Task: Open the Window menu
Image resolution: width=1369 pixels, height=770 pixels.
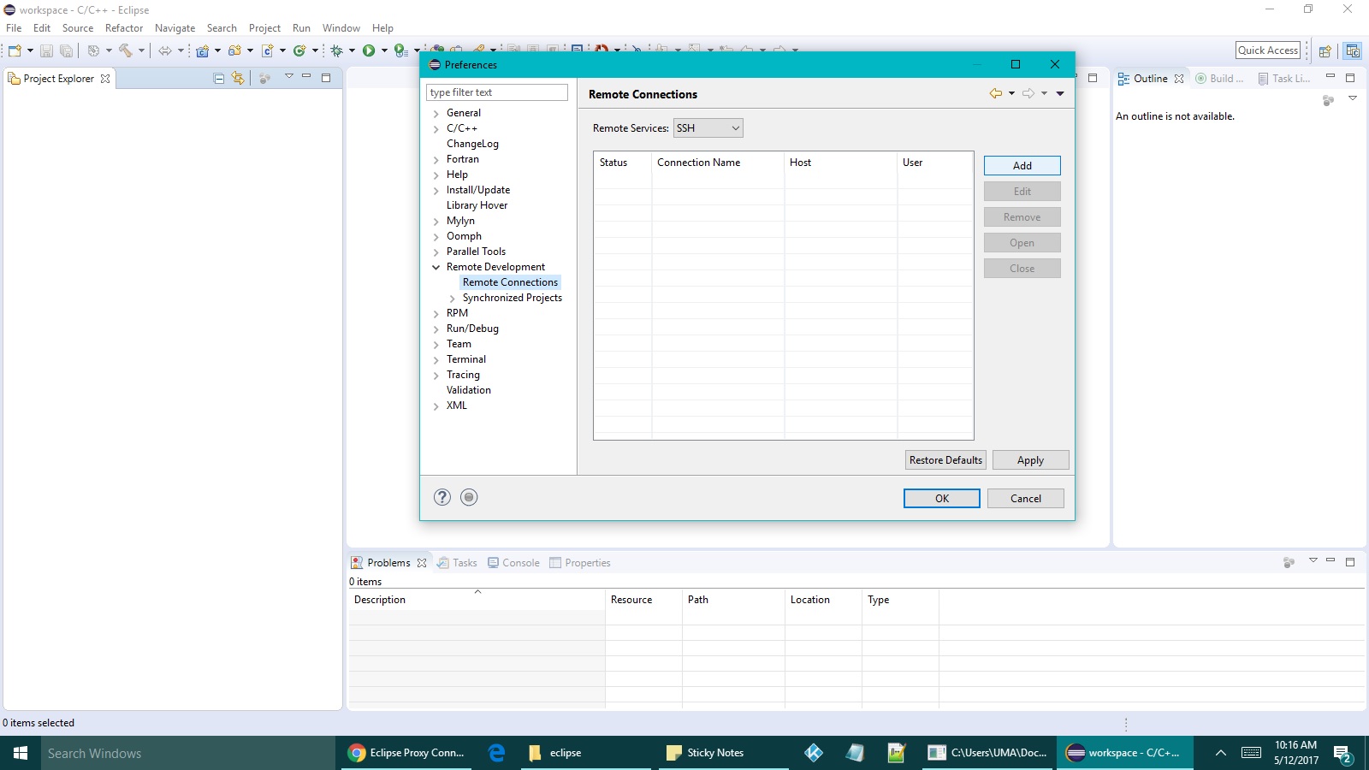Action: [x=341, y=27]
